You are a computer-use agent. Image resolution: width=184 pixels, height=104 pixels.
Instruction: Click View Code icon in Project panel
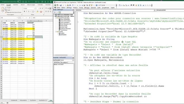pyautogui.click(x=55, y=12)
